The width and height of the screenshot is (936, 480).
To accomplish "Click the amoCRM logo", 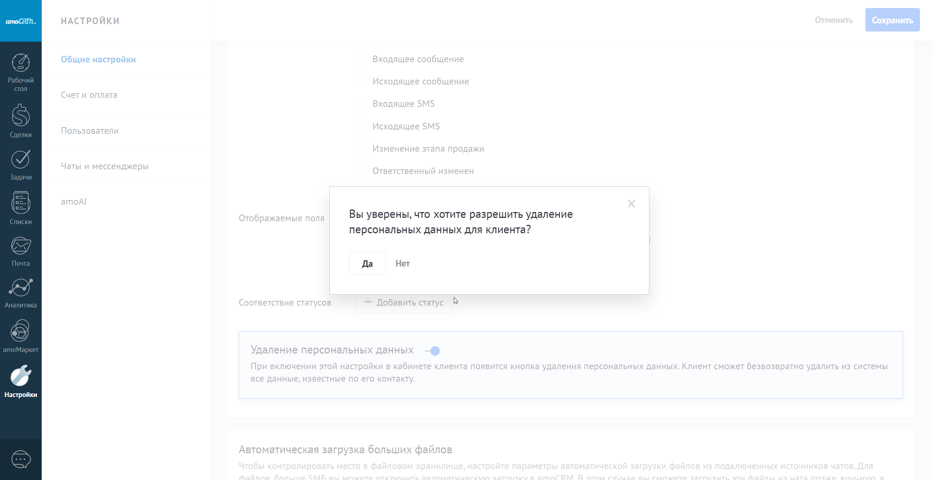I will (21, 21).
